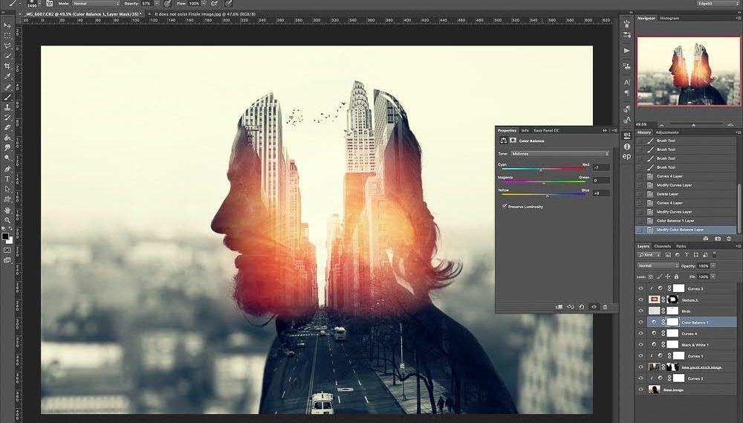Open the brush Mode dropdown in options bar
This screenshot has width=743, height=423.
pyautogui.click(x=94, y=4)
